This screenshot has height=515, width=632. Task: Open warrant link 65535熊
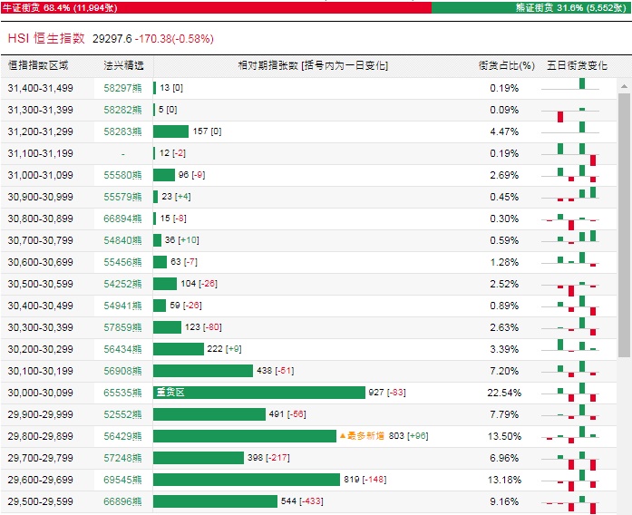pos(122,393)
